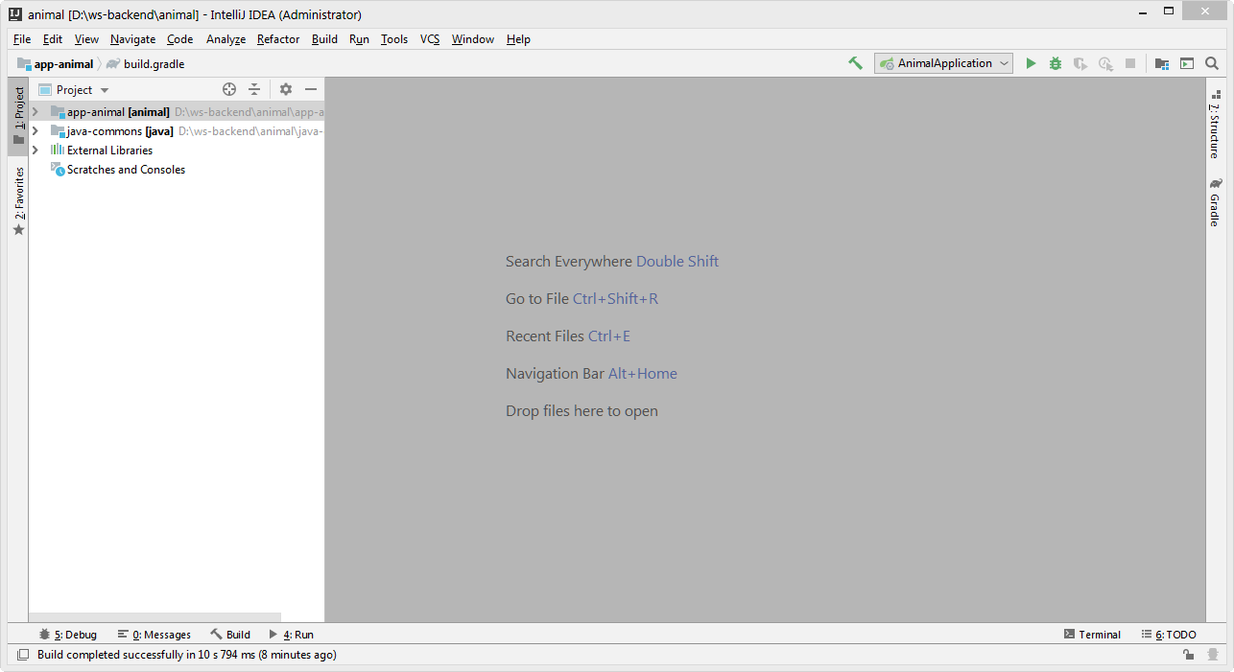Open the File menu
The width and height of the screenshot is (1234, 672).
click(x=22, y=39)
